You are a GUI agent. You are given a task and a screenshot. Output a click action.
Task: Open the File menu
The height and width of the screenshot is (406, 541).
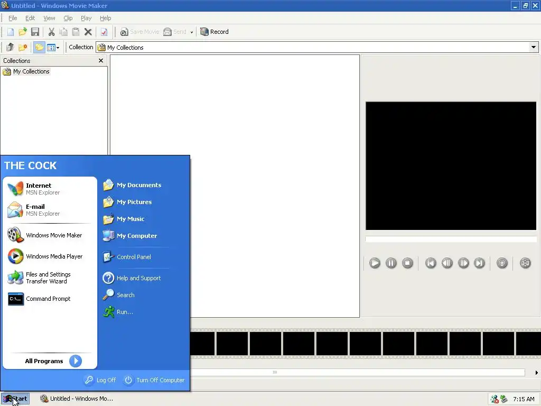13,18
